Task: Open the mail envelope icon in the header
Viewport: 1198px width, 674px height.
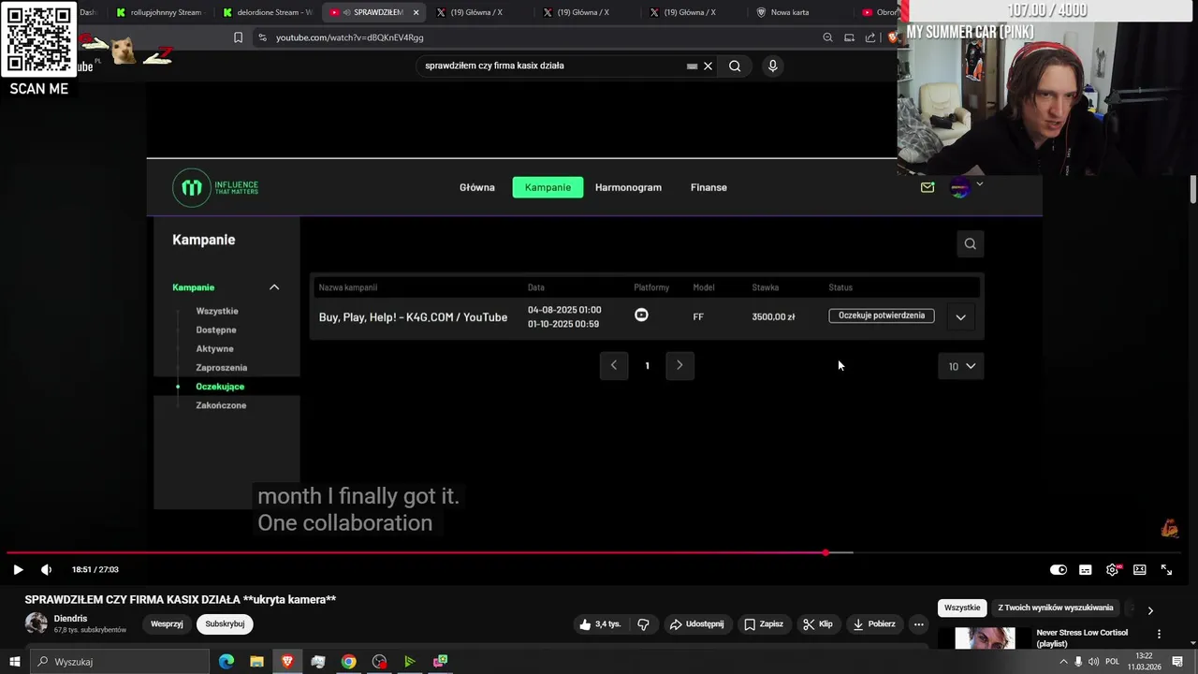Action: click(x=928, y=187)
